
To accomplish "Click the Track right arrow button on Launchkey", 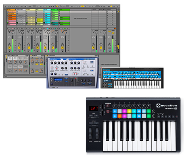I will 96,115.
